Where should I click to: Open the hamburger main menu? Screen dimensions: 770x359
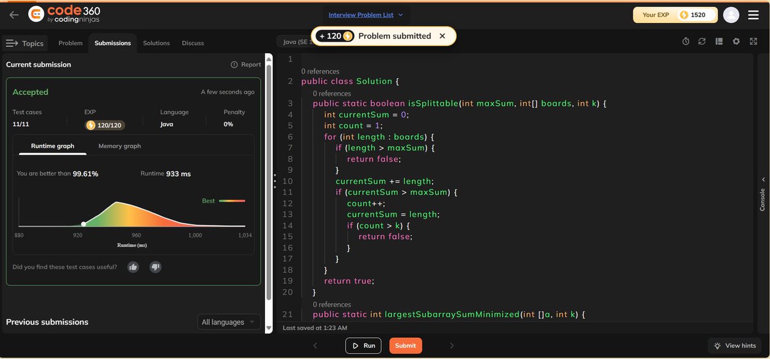753,15
